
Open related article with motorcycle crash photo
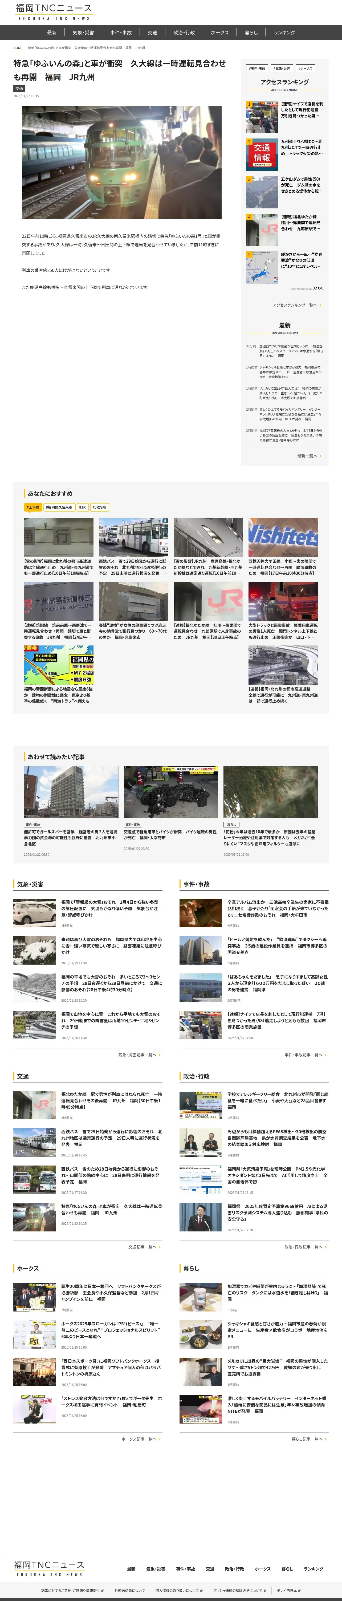(x=171, y=808)
